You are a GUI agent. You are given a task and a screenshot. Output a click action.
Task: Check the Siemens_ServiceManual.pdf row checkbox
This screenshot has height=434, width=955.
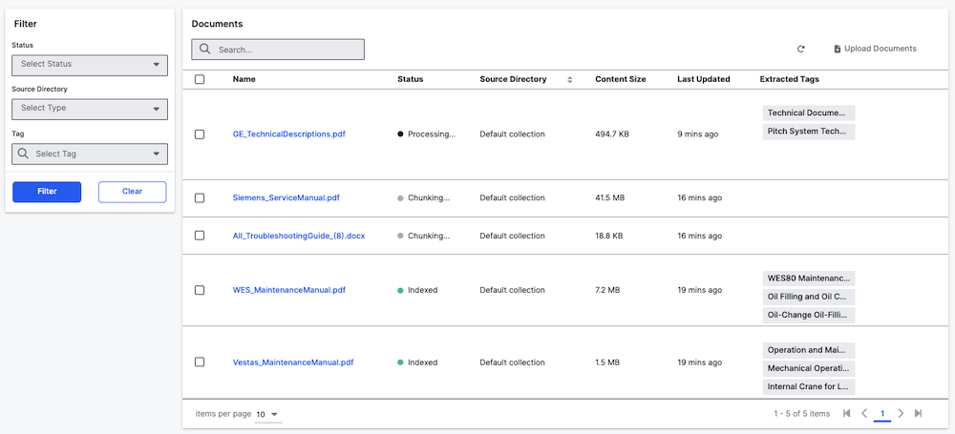[200, 197]
